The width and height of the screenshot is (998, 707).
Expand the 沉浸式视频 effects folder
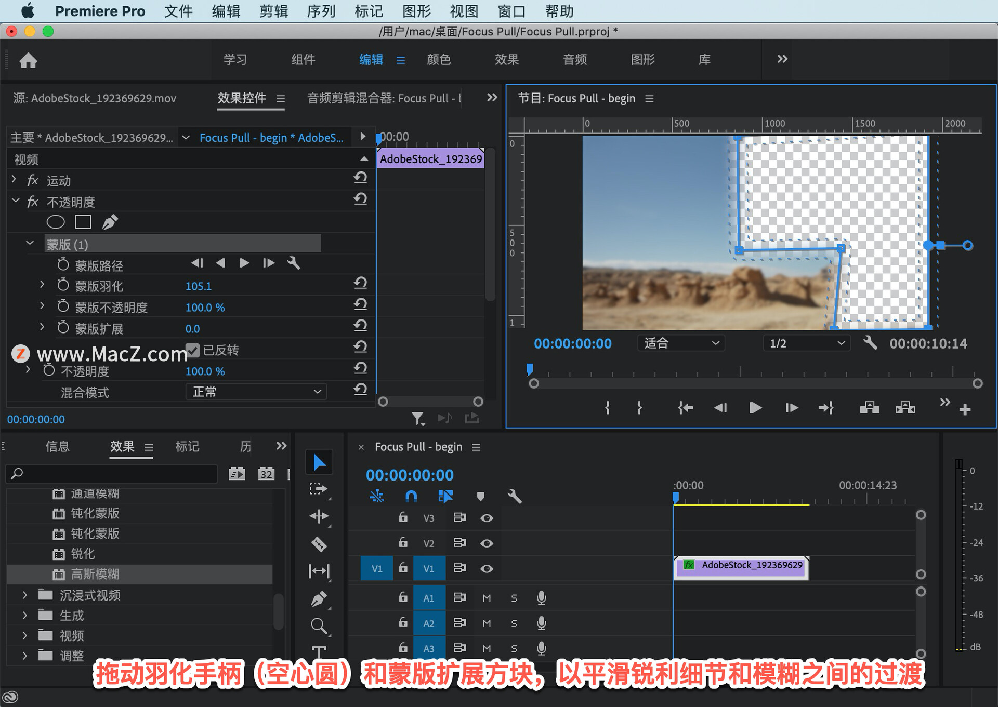[x=24, y=595]
